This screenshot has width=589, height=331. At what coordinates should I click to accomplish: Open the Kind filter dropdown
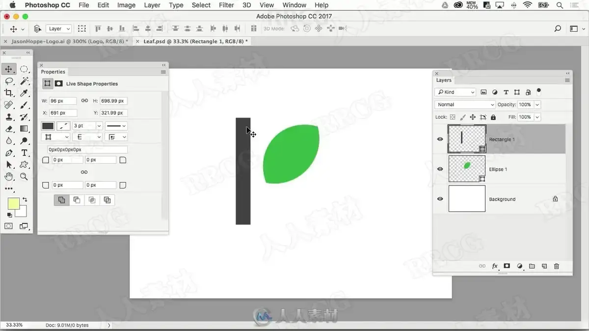click(455, 92)
